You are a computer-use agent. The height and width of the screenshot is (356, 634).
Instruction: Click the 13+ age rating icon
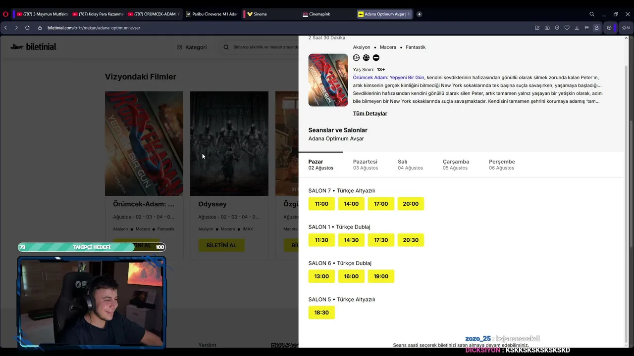356,58
